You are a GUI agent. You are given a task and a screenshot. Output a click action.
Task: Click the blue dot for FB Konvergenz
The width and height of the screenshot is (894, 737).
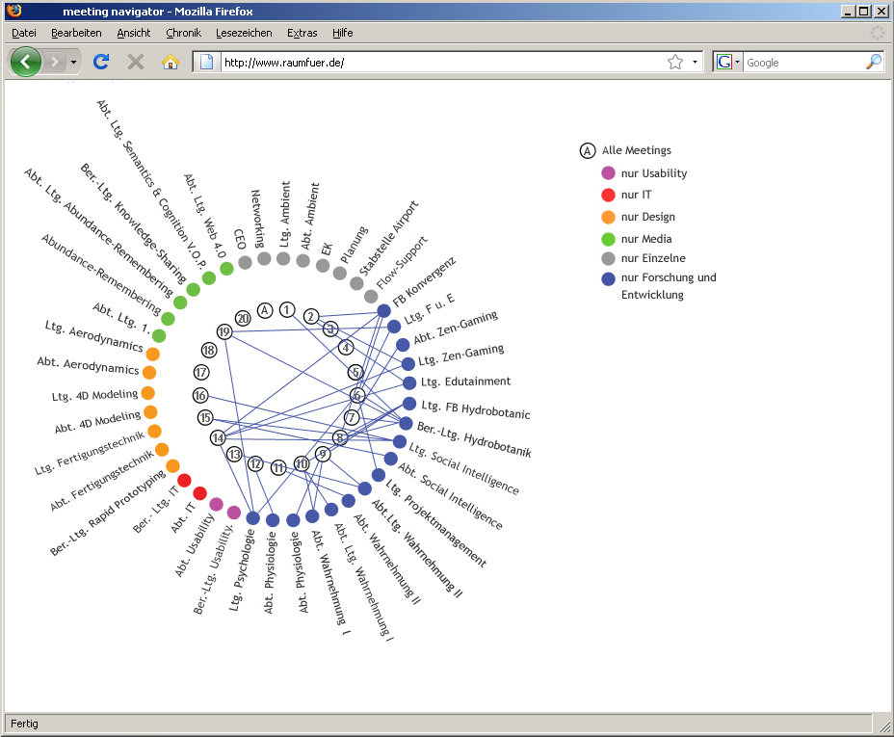[x=383, y=310]
